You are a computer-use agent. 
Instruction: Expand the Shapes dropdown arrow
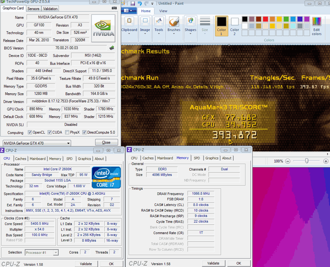pyautogui.click(x=190, y=34)
